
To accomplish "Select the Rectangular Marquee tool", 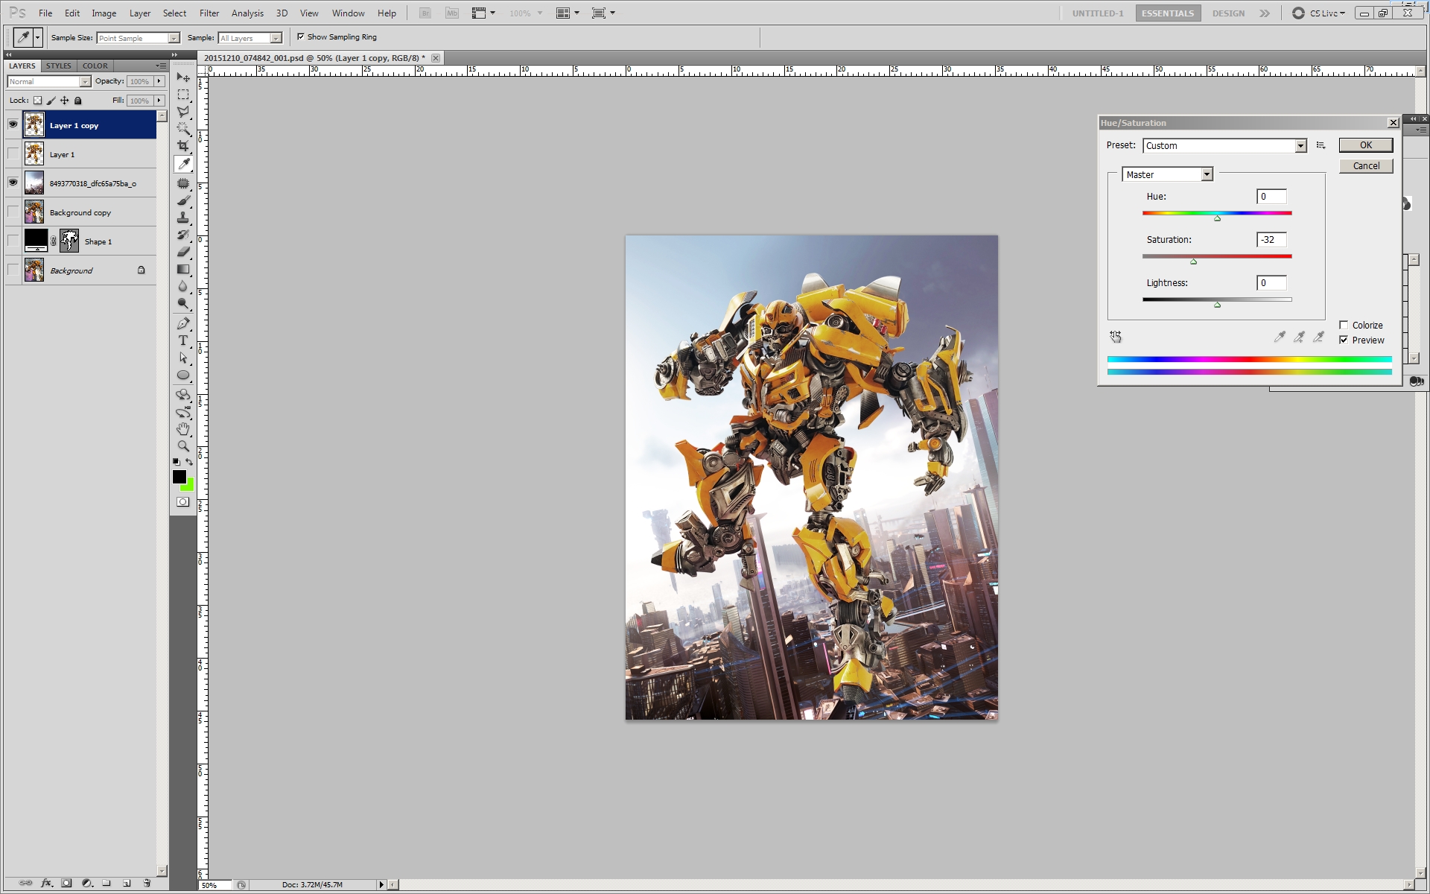I will 183,95.
